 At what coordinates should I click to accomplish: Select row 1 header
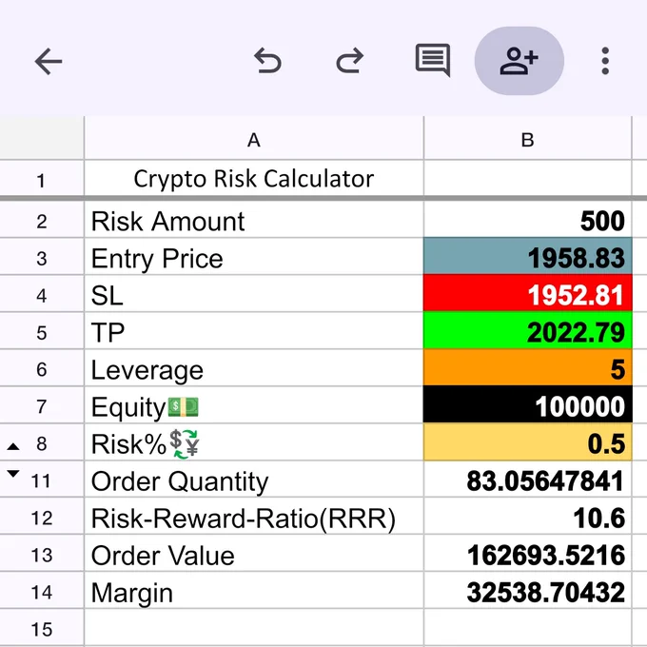click(x=42, y=179)
